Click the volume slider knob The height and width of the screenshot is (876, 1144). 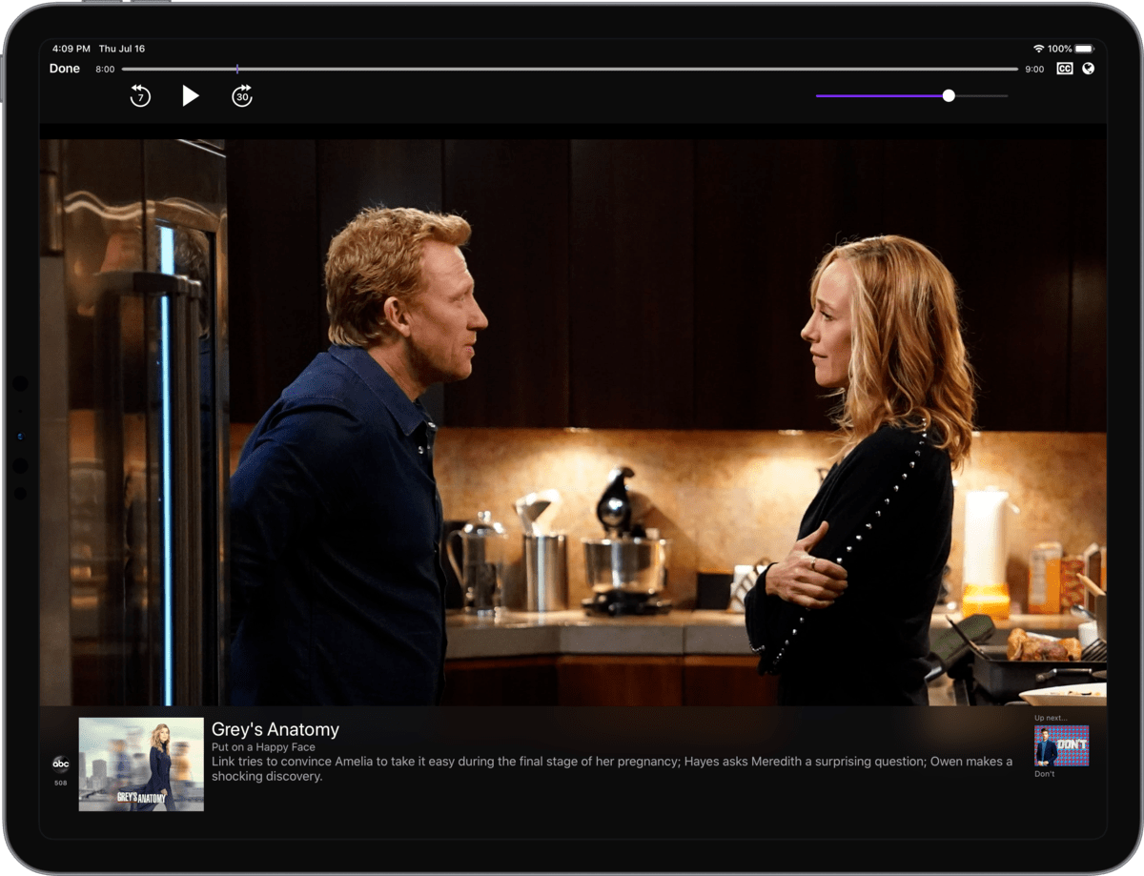tap(949, 95)
